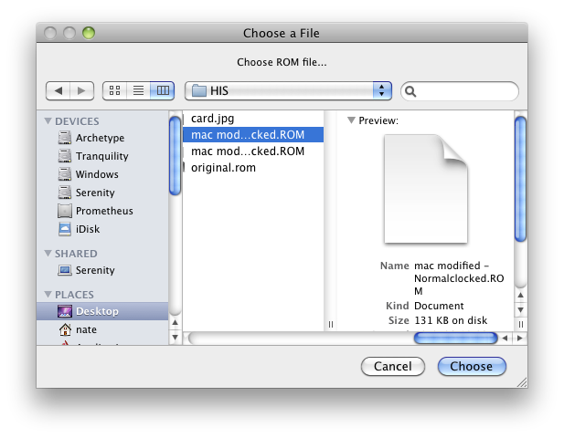The width and height of the screenshot is (564, 438).
Task: Click the sidebar vertical scrollbar thumb
Action: [x=175, y=156]
